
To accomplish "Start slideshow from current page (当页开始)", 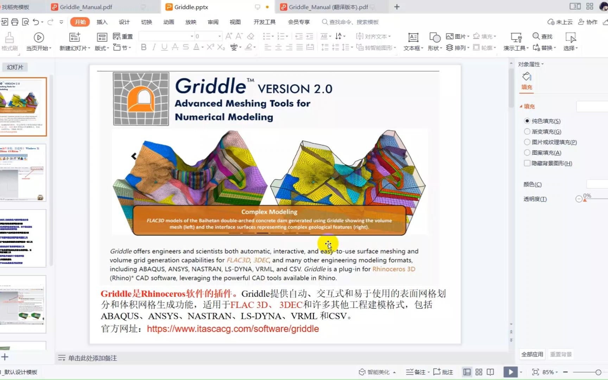I will click(x=39, y=42).
